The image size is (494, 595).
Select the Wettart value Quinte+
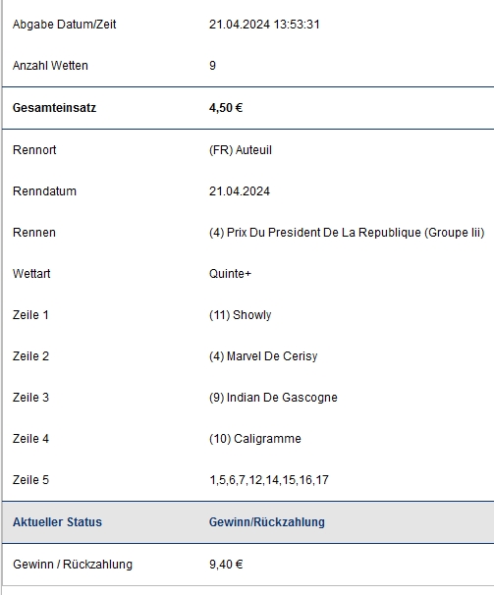[230, 274]
